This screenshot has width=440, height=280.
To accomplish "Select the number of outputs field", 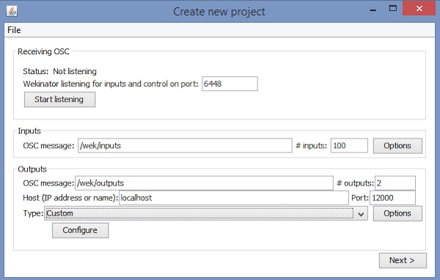I will (395, 183).
